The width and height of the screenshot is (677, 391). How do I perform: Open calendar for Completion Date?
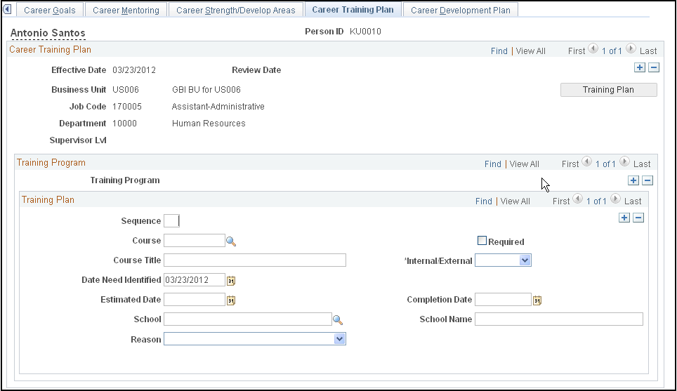pyautogui.click(x=537, y=300)
